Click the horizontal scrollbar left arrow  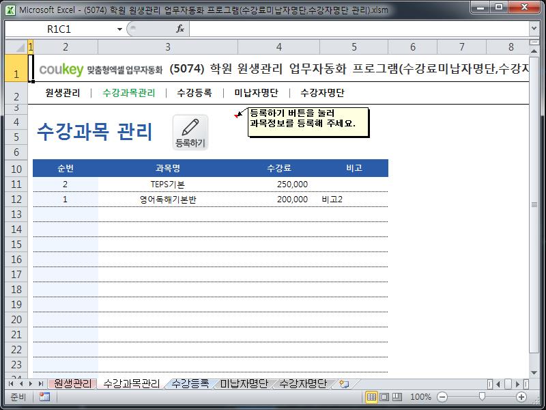498,384
